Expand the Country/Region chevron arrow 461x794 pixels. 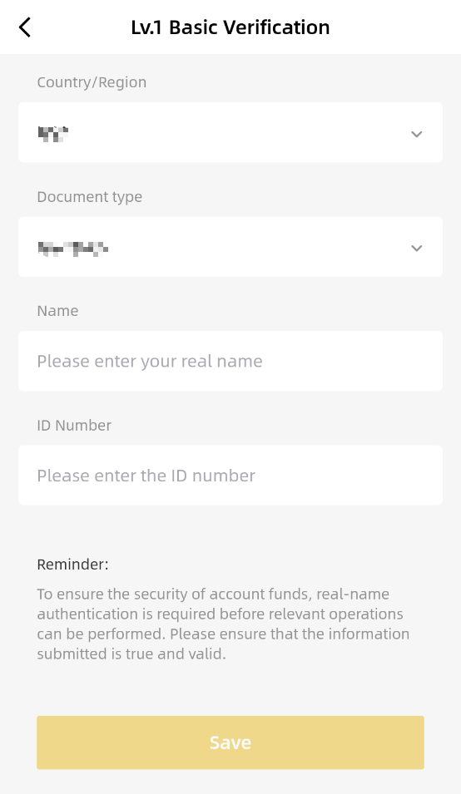point(416,134)
